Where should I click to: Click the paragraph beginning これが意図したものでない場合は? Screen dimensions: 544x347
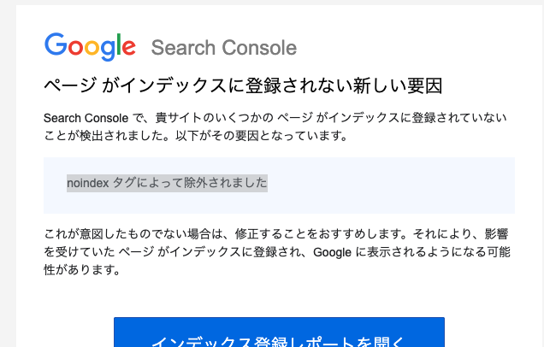pos(276,251)
